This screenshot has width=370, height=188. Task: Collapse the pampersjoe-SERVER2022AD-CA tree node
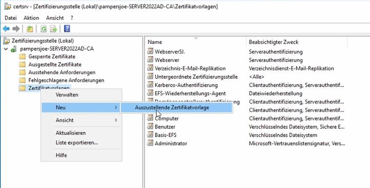point(6,49)
